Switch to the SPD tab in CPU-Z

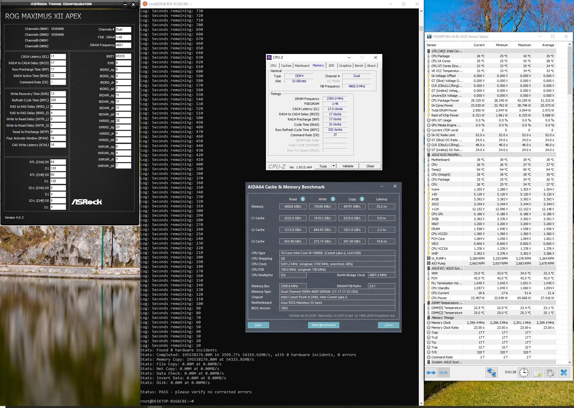(x=331, y=66)
